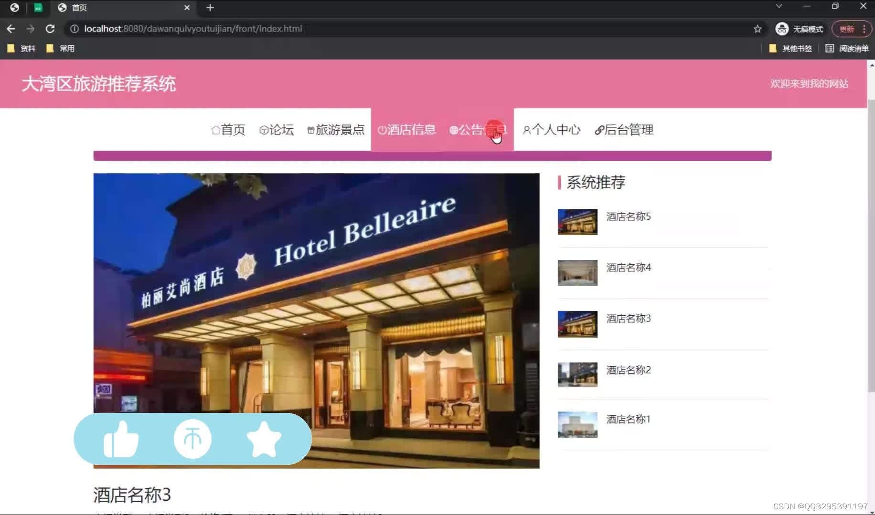Click the thumbnail image of 酒店名称5
The width and height of the screenshot is (875, 515).
click(577, 222)
